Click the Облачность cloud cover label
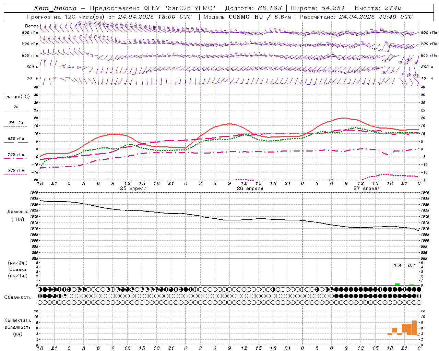The height and width of the screenshot is (351, 439). point(17,298)
